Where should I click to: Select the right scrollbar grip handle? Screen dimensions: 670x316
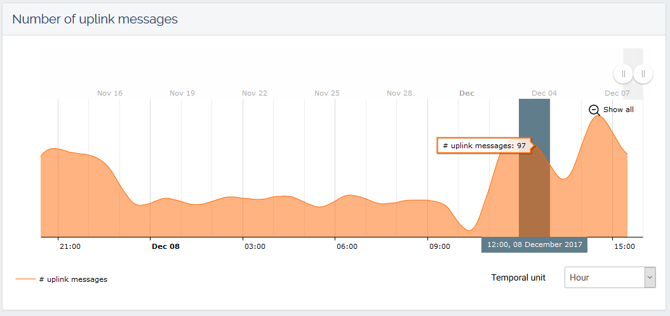643,74
